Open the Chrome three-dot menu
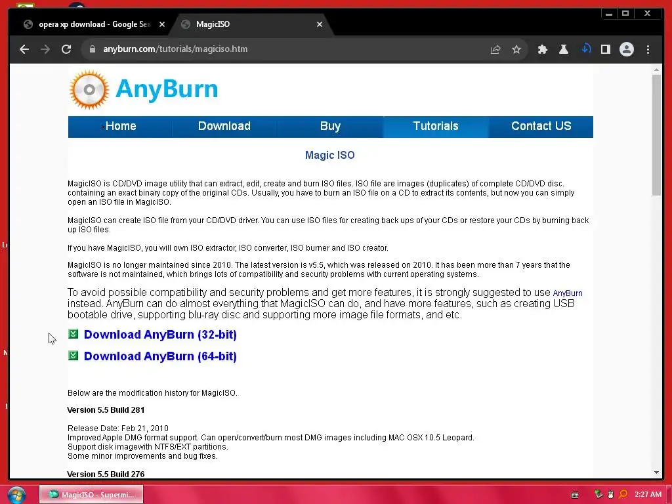The width and height of the screenshot is (672, 504). [648, 49]
